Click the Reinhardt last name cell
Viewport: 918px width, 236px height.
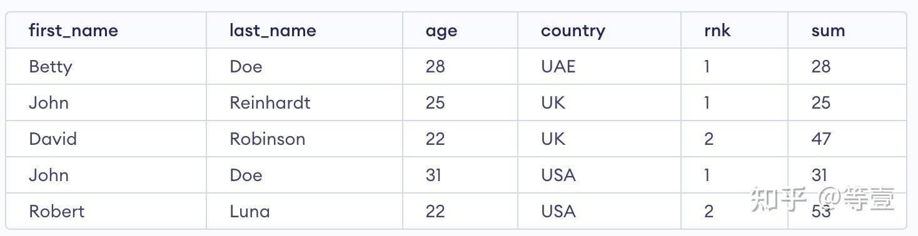pyautogui.click(x=270, y=102)
